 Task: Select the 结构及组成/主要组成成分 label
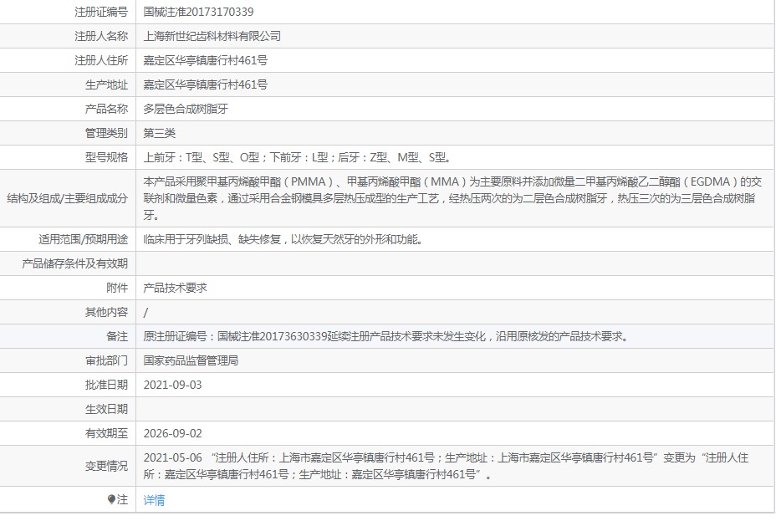[67, 198]
